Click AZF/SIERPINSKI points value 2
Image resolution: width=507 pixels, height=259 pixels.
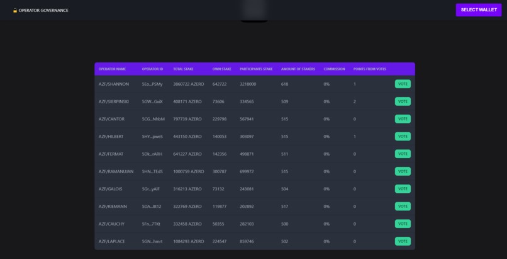355,101
